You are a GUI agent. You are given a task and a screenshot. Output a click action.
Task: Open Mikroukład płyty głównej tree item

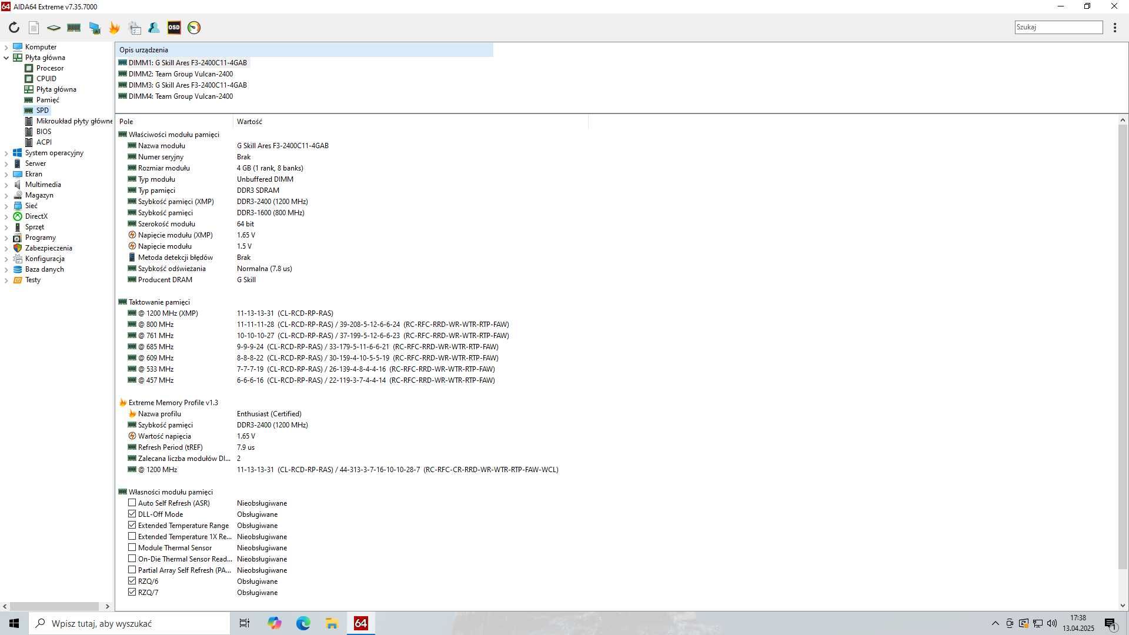74,121
